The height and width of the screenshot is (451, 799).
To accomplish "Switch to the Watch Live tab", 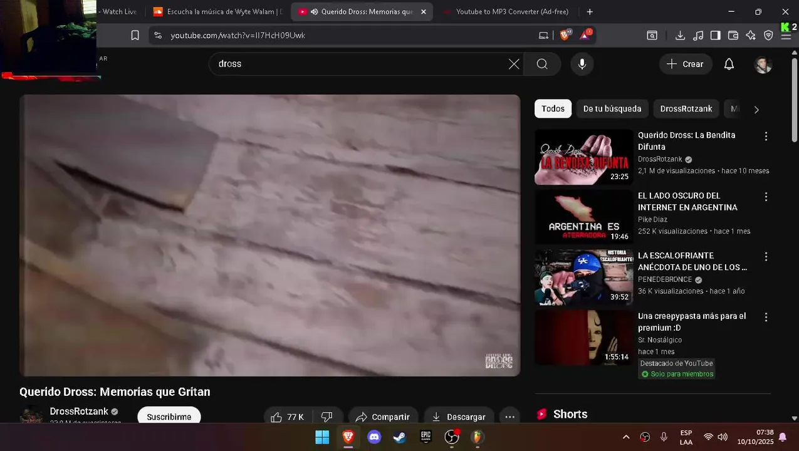I will (x=119, y=12).
